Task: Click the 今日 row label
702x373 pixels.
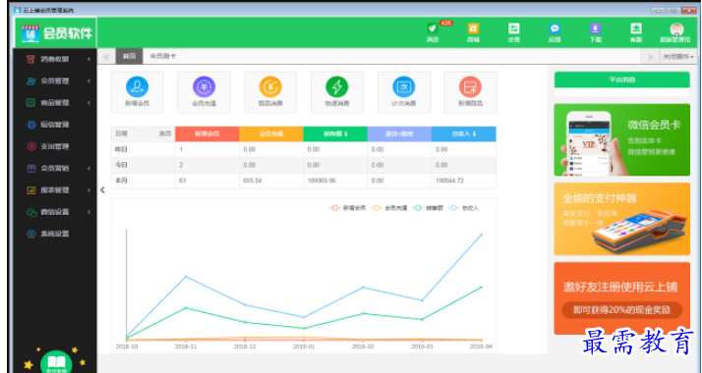Action: [x=121, y=165]
